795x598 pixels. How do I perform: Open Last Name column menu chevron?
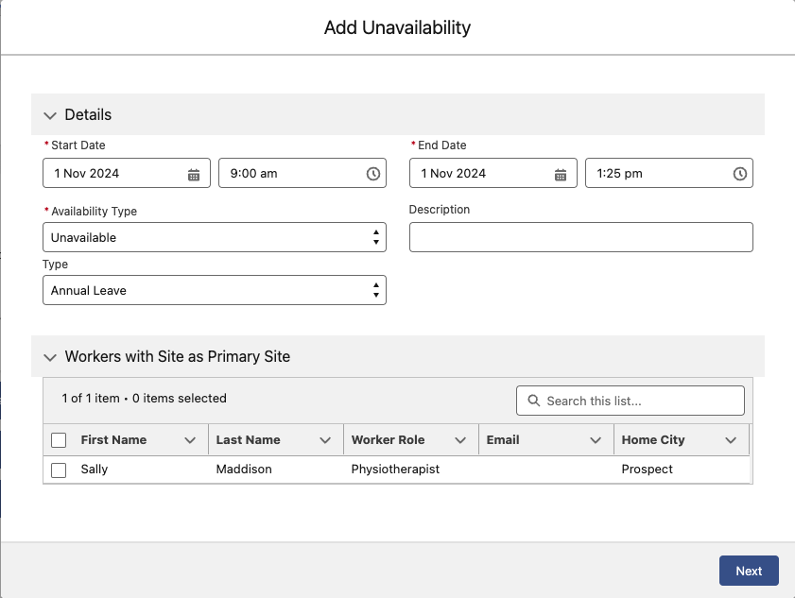click(x=325, y=440)
